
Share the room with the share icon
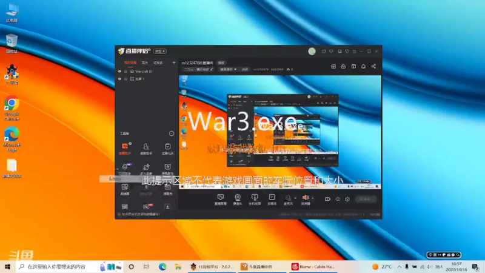[x=373, y=67]
